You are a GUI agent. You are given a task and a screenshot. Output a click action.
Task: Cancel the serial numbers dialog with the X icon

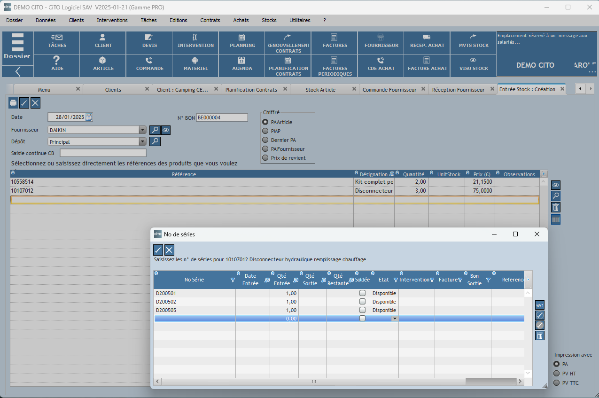coord(169,250)
